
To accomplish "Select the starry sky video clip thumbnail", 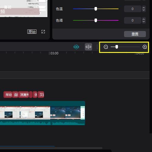I will point(65,113).
